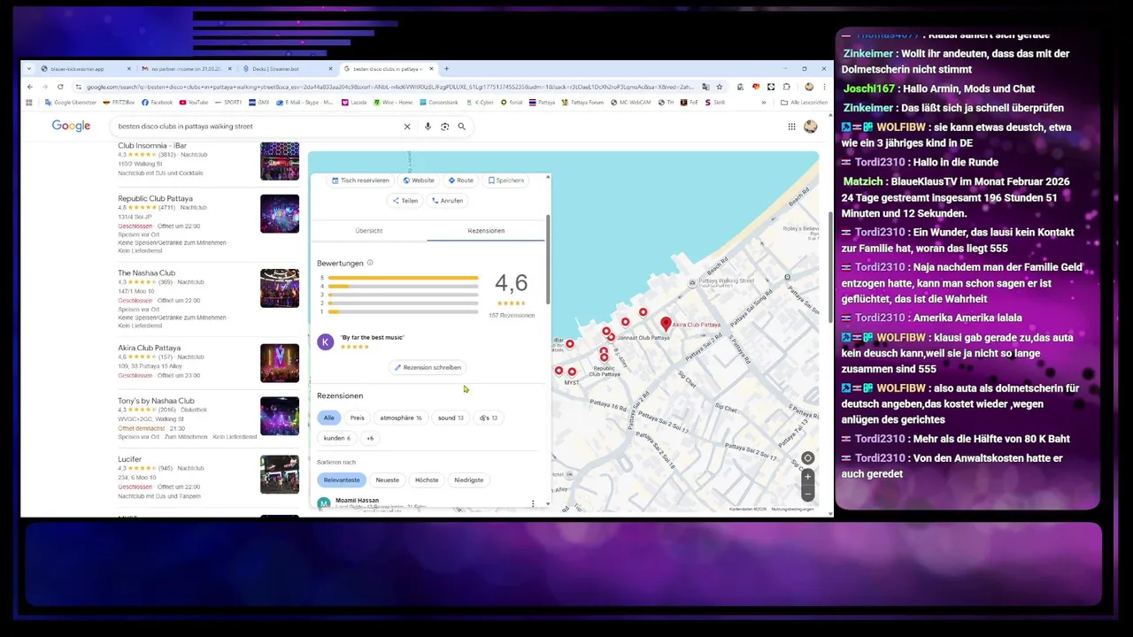The height and width of the screenshot is (637, 1133).
Task: Open the Facebook bookmark
Action: (x=156, y=103)
